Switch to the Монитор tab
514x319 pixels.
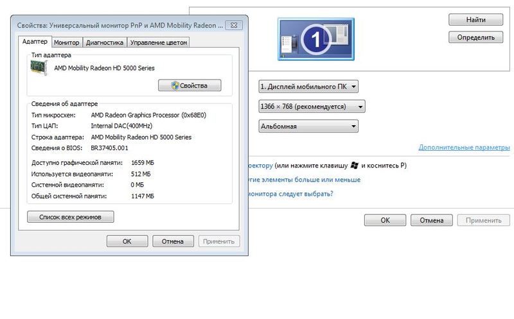pyautogui.click(x=67, y=42)
